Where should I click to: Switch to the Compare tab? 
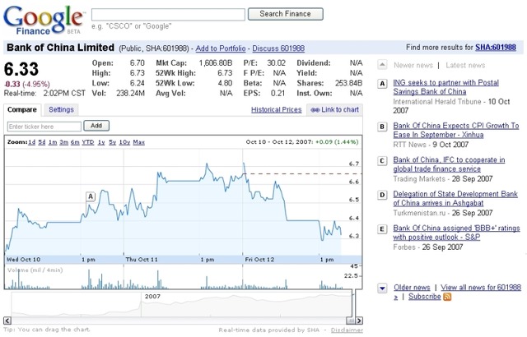(22, 109)
